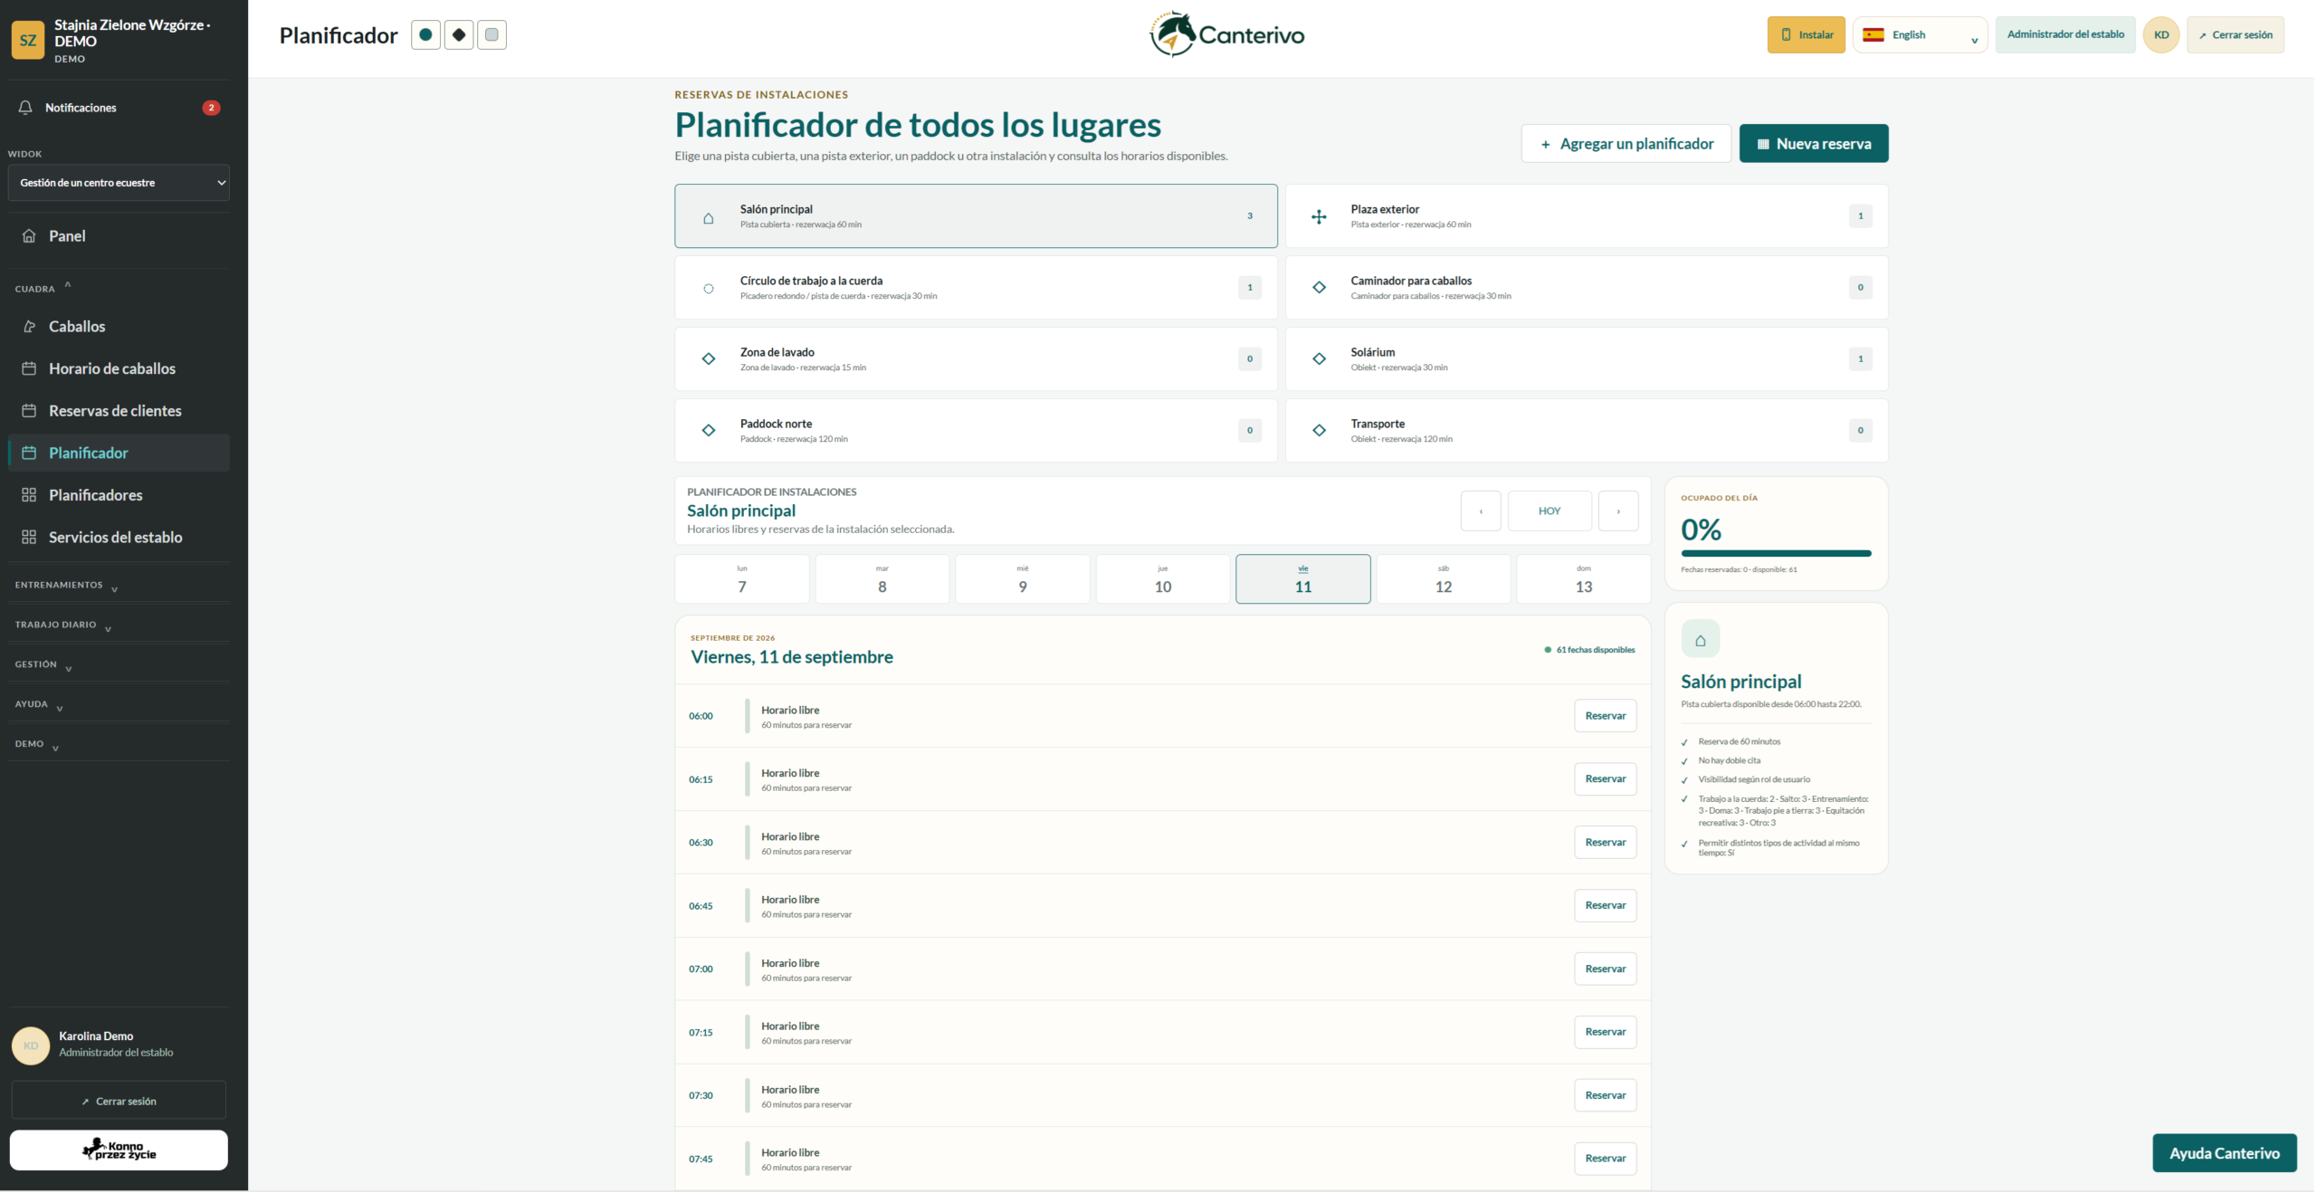The image size is (2317, 1193).
Task: Click the Konno przez życie logo
Action: 119,1150
